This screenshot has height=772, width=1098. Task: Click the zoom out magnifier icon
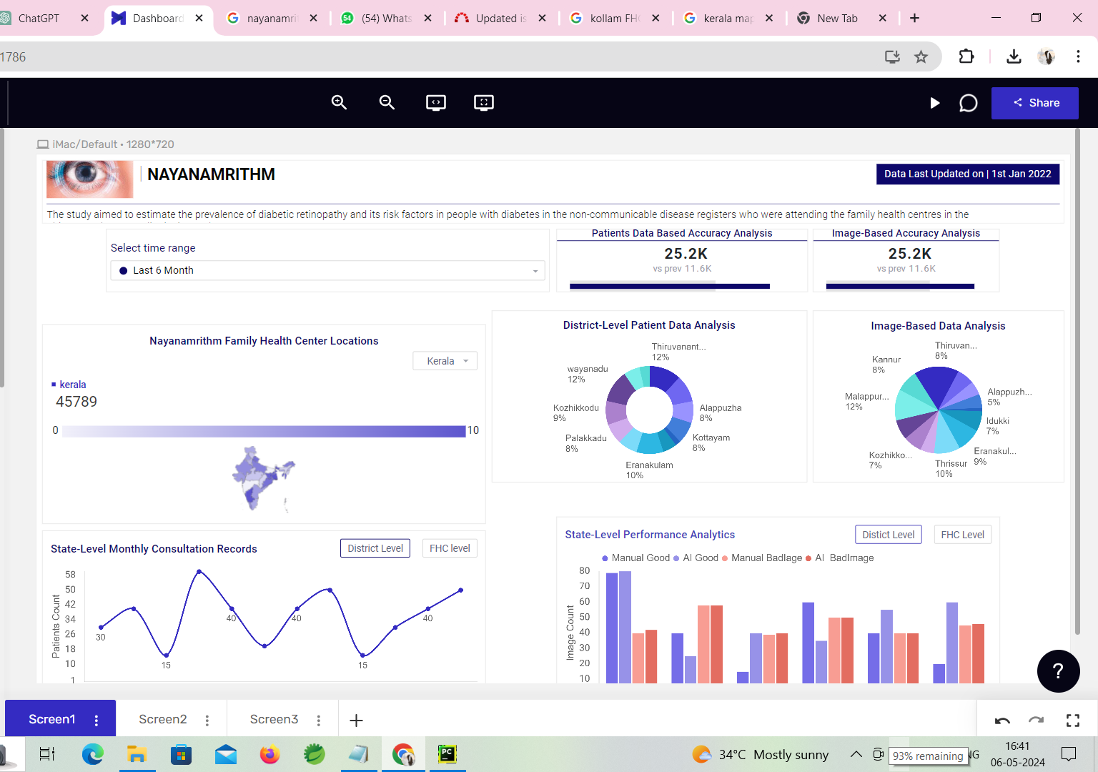tap(387, 102)
